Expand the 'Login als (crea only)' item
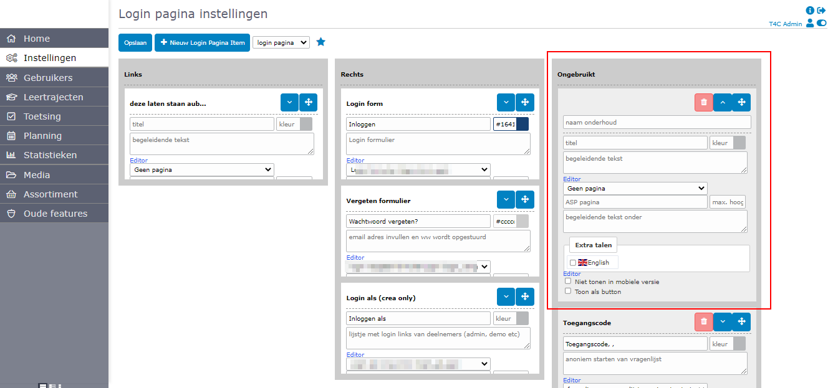The height and width of the screenshot is (388, 833). (x=506, y=297)
